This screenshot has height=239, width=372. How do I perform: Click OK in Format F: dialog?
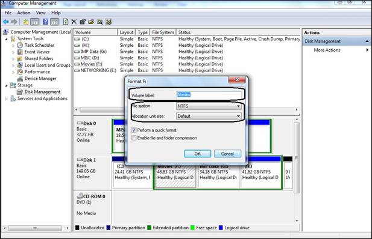tap(197, 154)
